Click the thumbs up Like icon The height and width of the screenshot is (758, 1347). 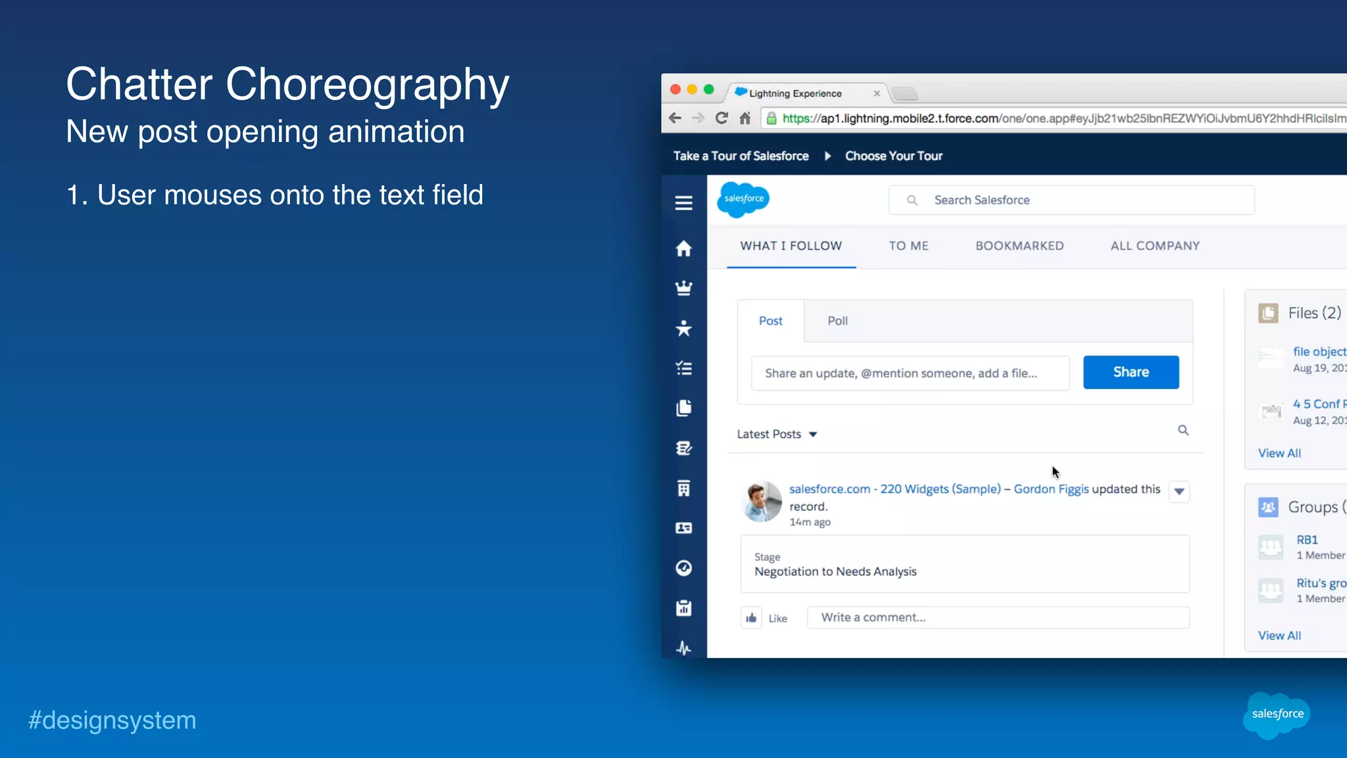[751, 618]
